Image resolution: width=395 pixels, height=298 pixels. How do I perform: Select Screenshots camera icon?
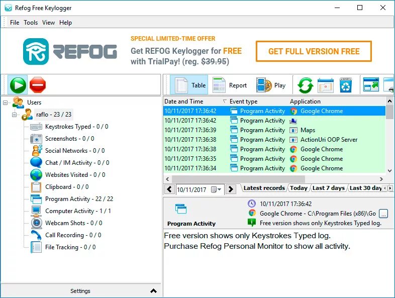(x=36, y=139)
